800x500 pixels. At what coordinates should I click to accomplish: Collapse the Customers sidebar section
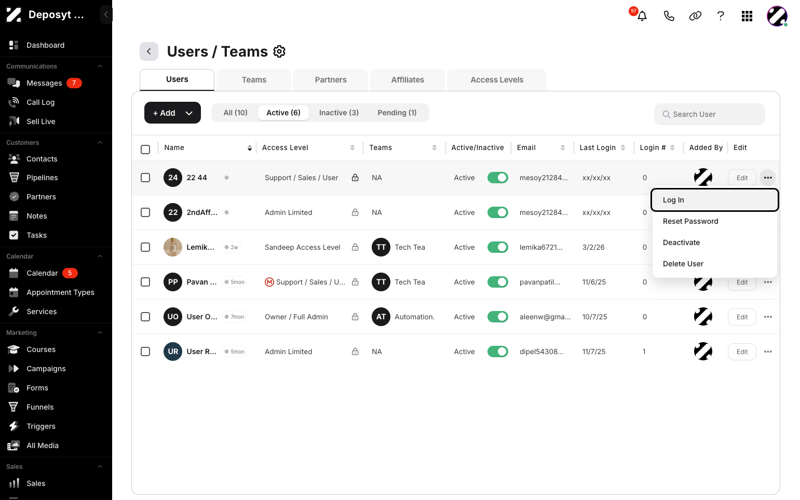pyautogui.click(x=100, y=143)
